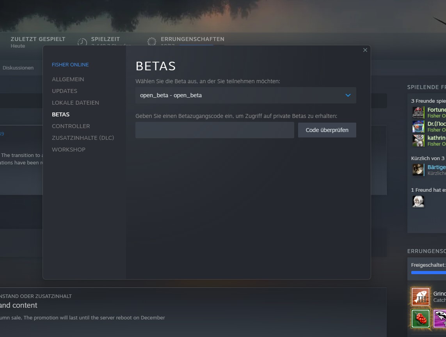Switch to the Updates section
The width and height of the screenshot is (446, 337).
tap(64, 91)
